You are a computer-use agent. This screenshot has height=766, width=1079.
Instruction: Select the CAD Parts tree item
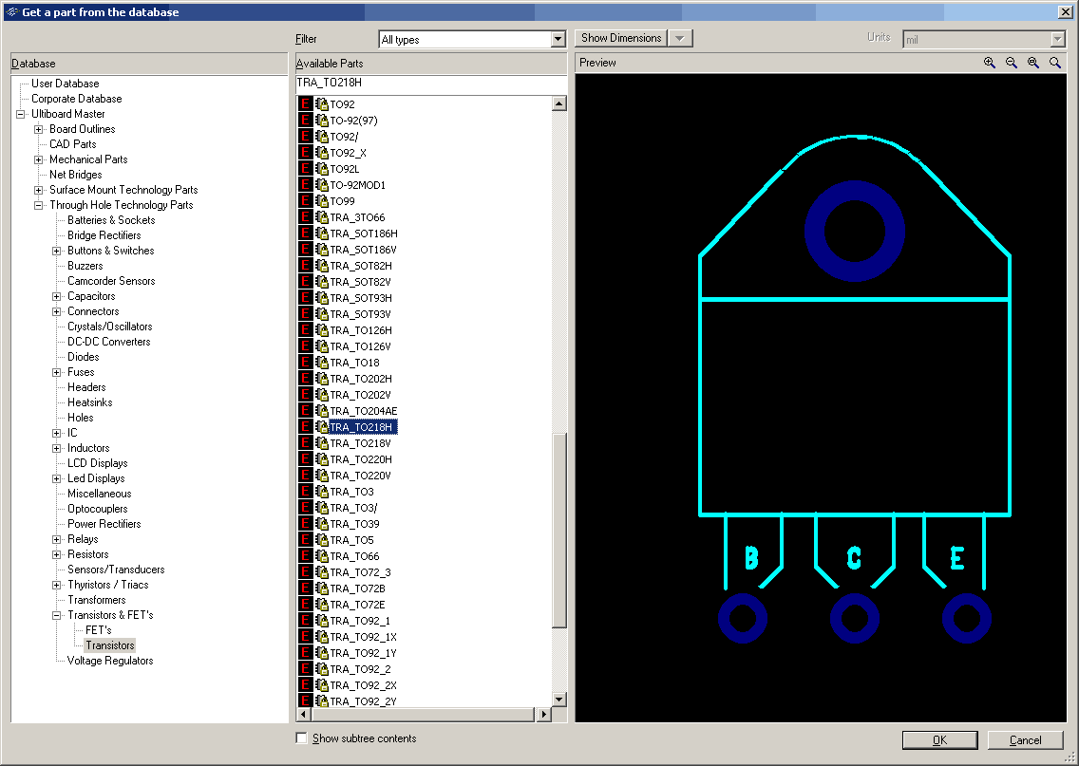[x=73, y=143]
